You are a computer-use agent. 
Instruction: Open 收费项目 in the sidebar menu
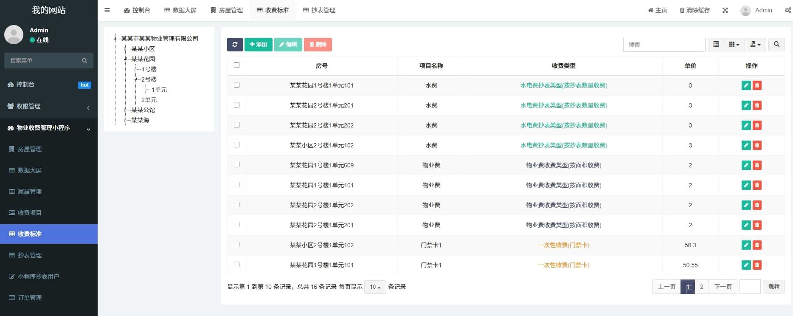coord(30,213)
